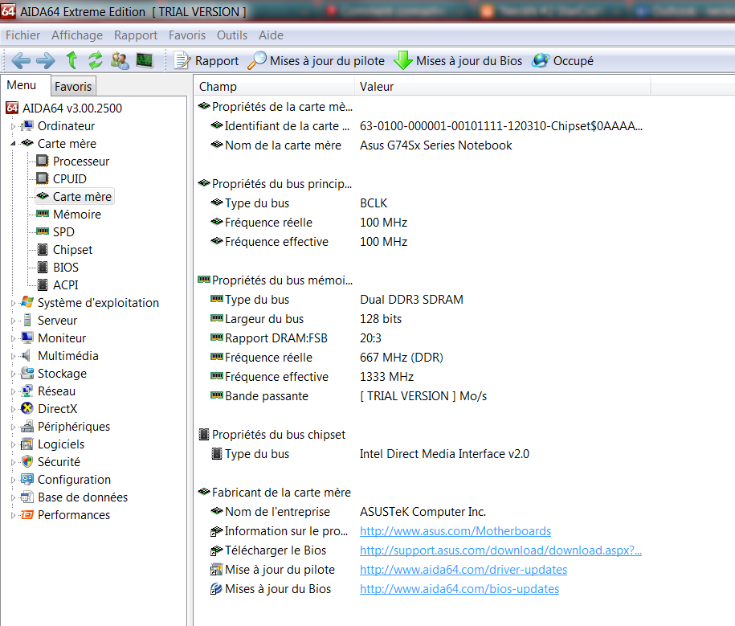
Task: Open the Fichier menu
Action: pyautogui.click(x=22, y=35)
